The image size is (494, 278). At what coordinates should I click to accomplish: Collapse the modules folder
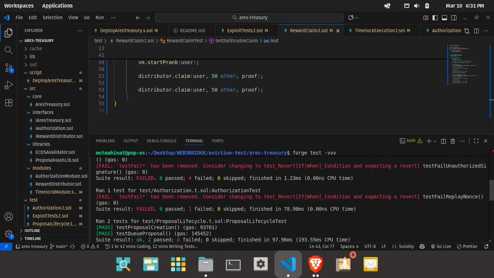click(53, 168)
